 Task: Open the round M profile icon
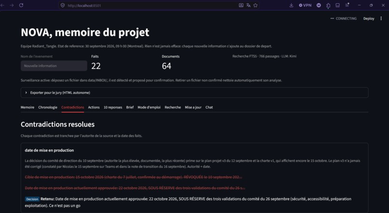(x=319, y=5)
